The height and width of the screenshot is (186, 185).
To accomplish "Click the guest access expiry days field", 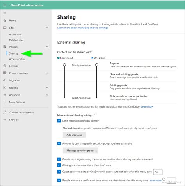I will pos(158,172).
